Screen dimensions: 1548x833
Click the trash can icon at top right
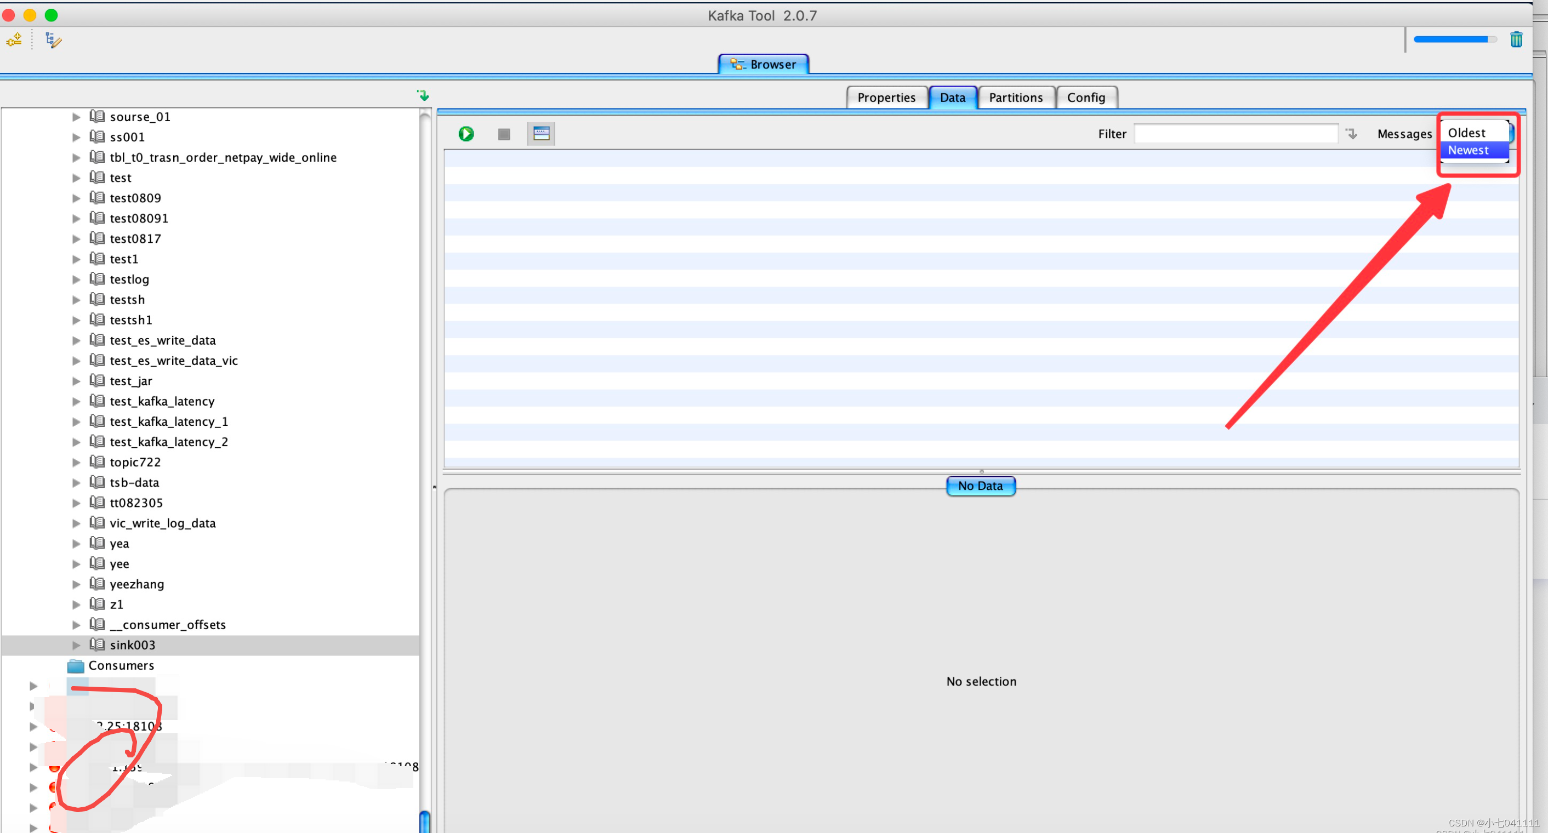[x=1516, y=39]
